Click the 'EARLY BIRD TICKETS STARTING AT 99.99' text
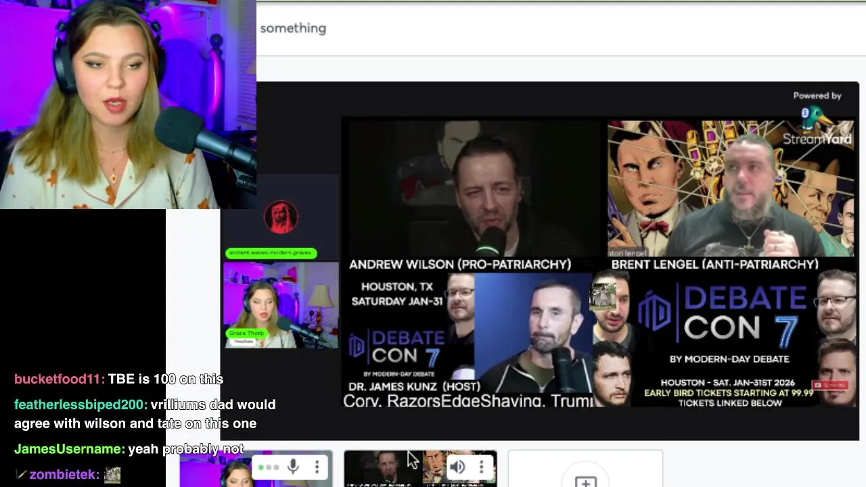 [729, 393]
